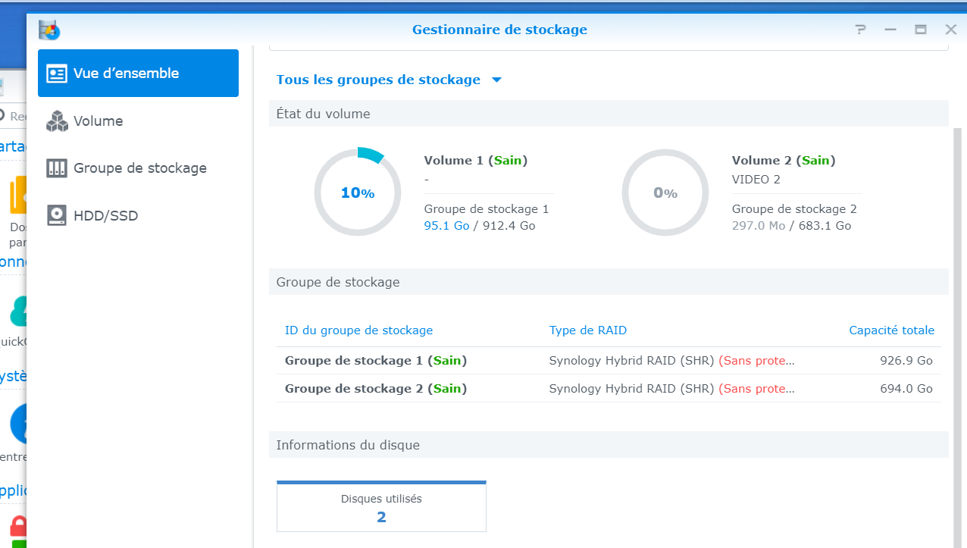Click the 926.9 Go capacity cell
967x548 pixels.
coord(906,361)
